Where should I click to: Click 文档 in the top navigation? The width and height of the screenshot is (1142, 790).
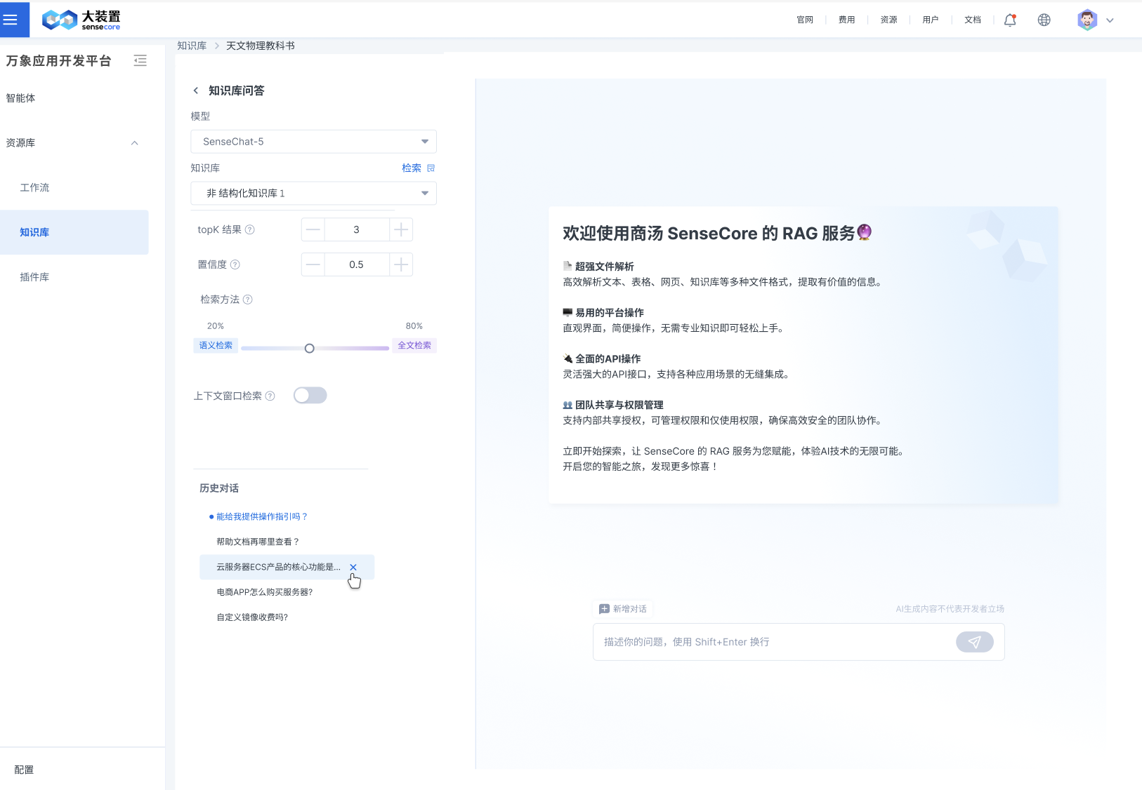point(973,20)
